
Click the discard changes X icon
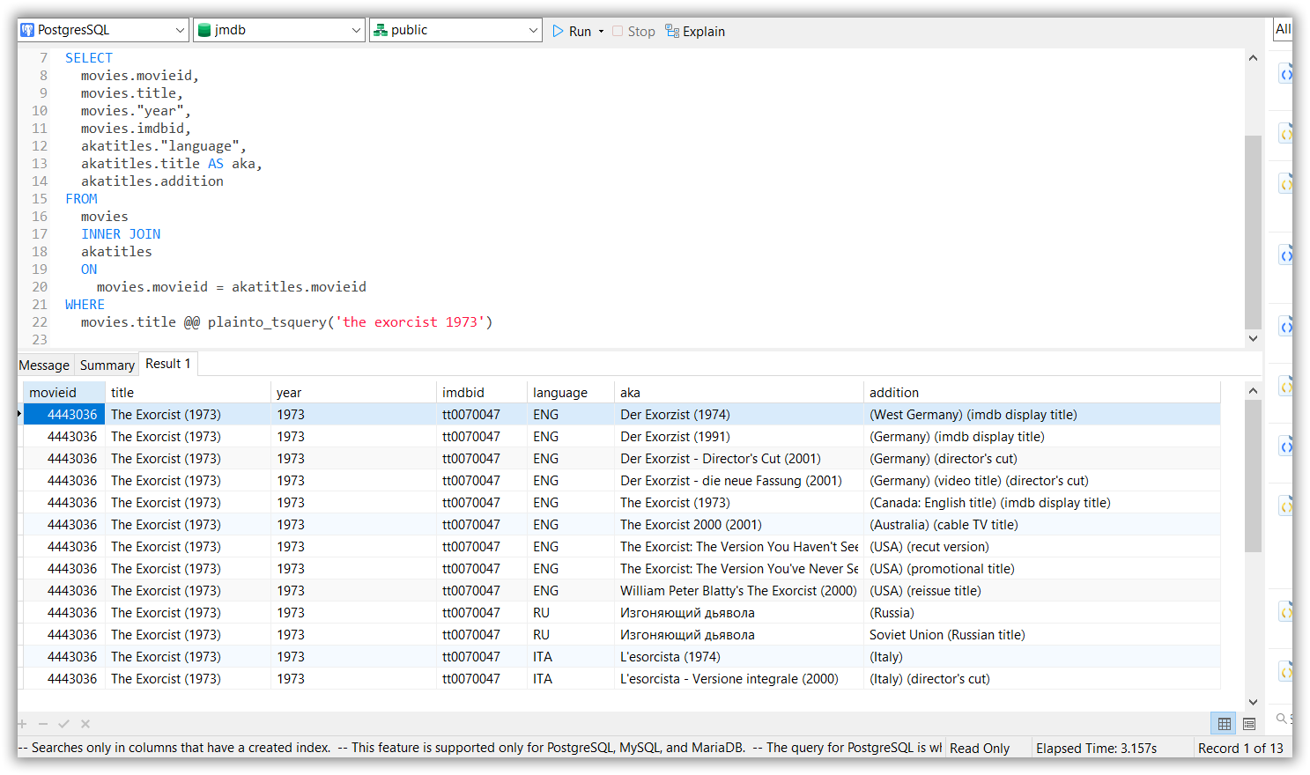tap(85, 724)
